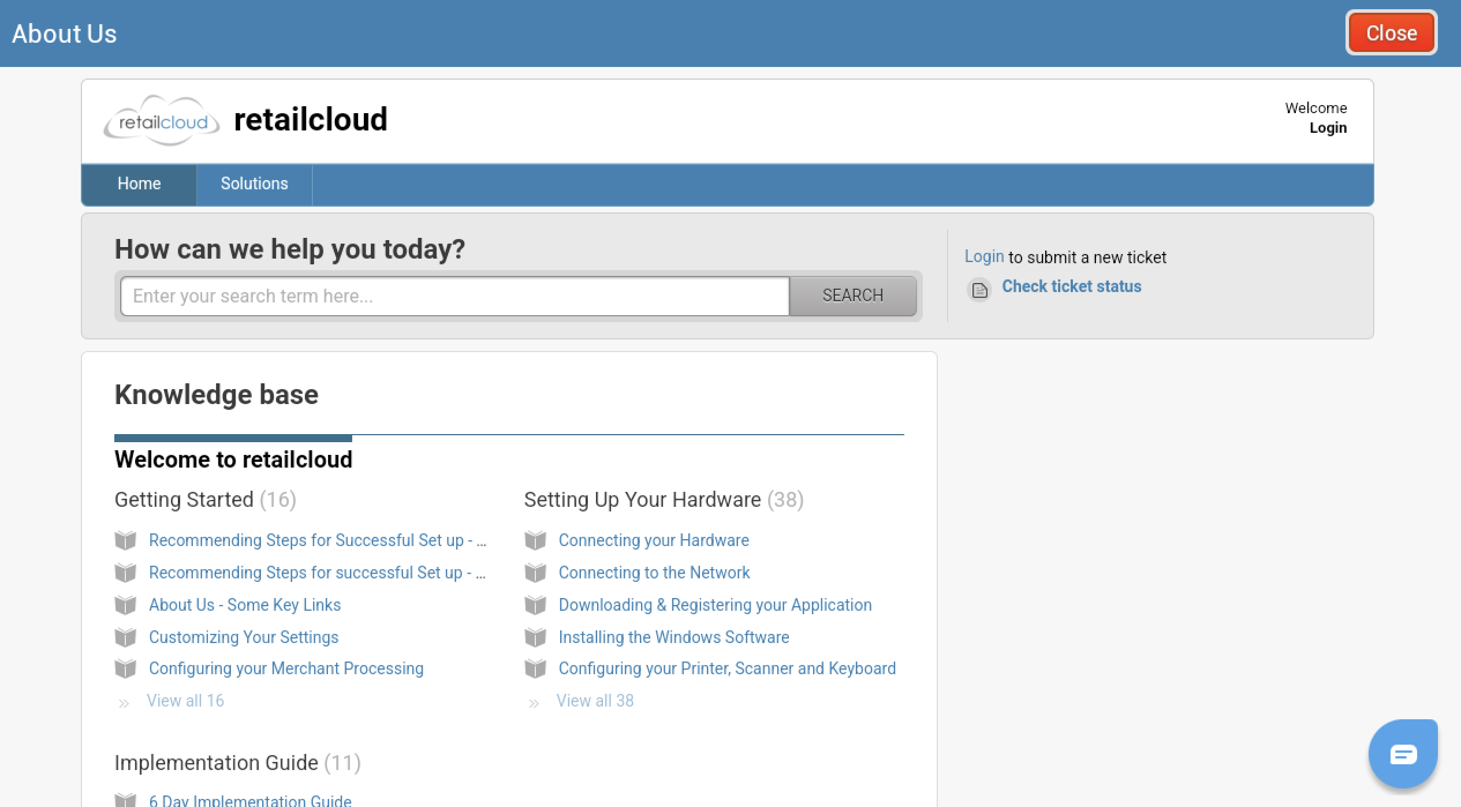Open the chat widget bubble
The image size is (1461, 807).
click(1403, 753)
